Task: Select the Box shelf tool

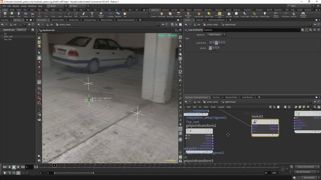Action: pyautogui.click(x=5, y=14)
